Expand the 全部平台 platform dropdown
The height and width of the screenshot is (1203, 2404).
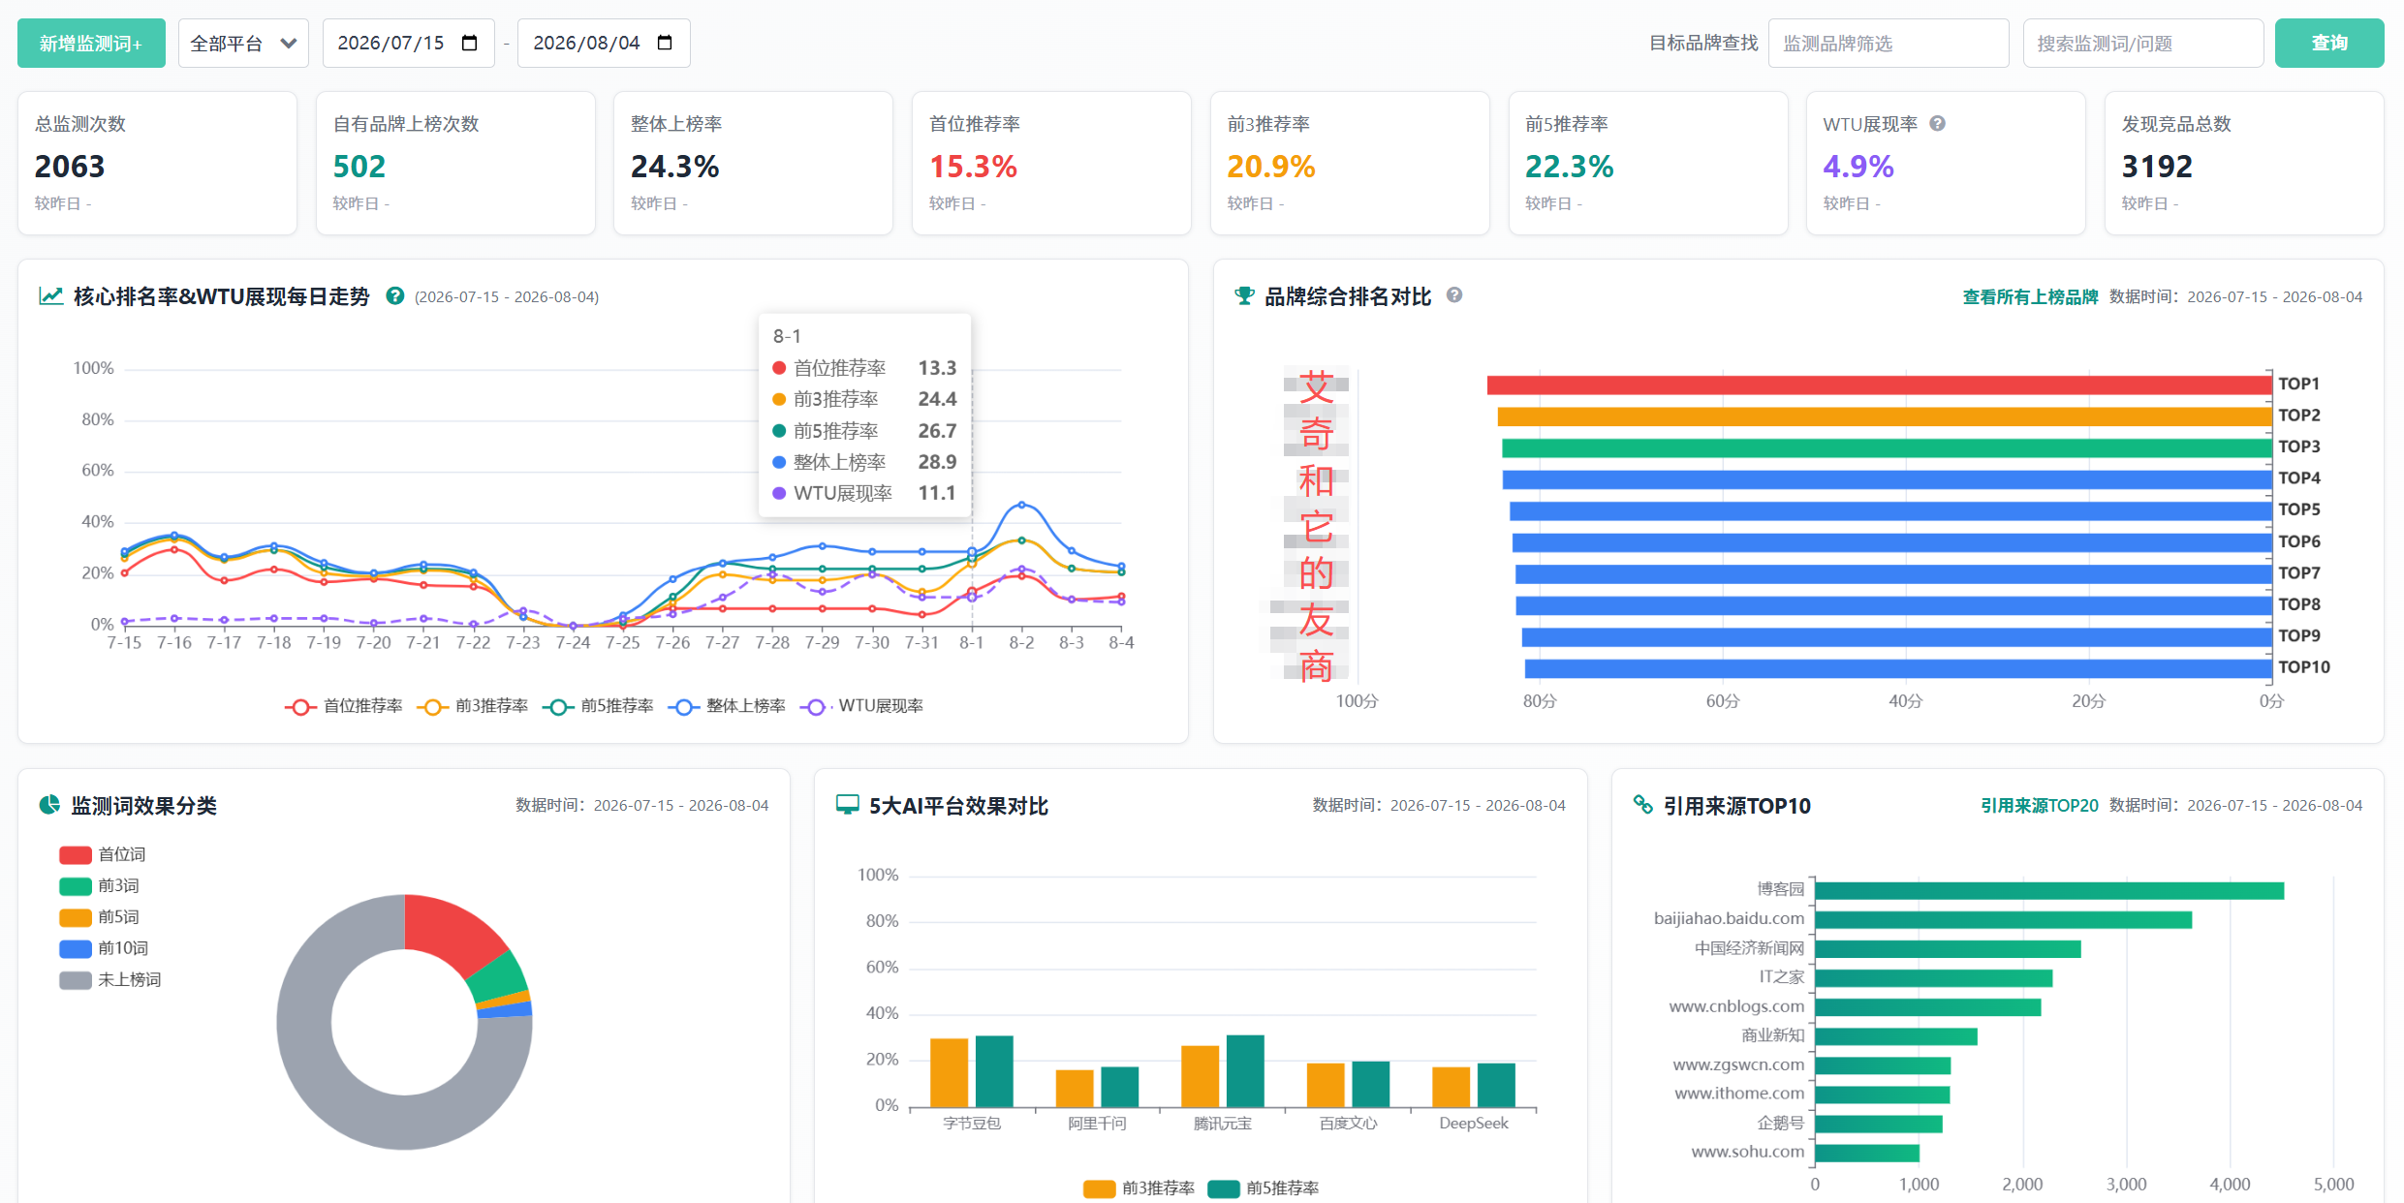click(243, 43)
